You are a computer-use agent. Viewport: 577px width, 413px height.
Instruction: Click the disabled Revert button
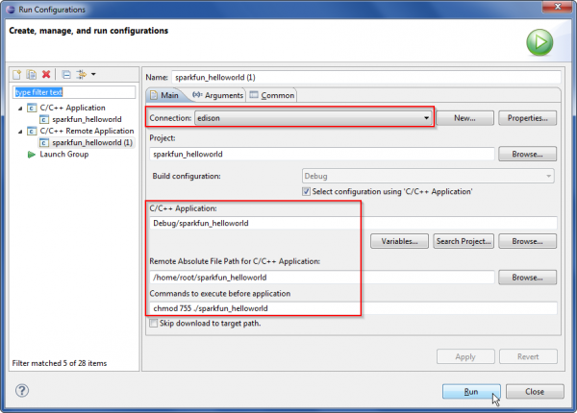click(x=528, y=356)
